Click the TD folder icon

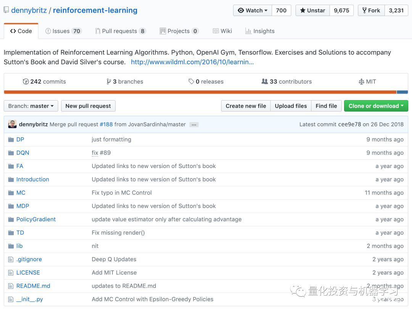click(11, 233)
